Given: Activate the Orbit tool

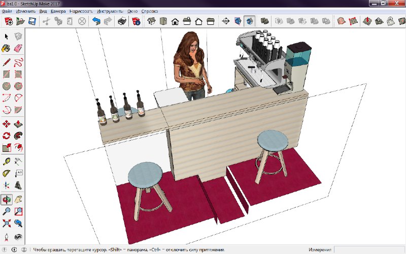Looking at the screenshot, I should (x=7, y=199).
